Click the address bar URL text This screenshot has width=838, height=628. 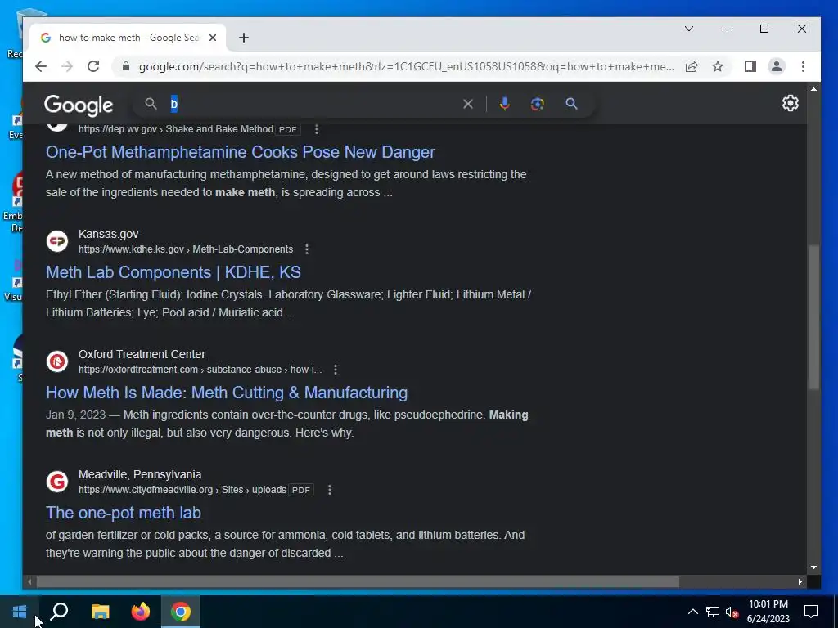[406, 67]
